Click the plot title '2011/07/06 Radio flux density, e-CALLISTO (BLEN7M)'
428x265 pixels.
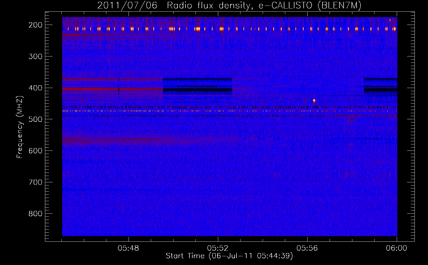tap(229, 5)
